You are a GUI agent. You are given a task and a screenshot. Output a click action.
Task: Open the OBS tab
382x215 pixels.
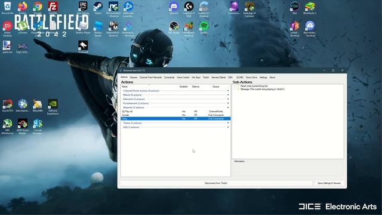pos(230,77)
